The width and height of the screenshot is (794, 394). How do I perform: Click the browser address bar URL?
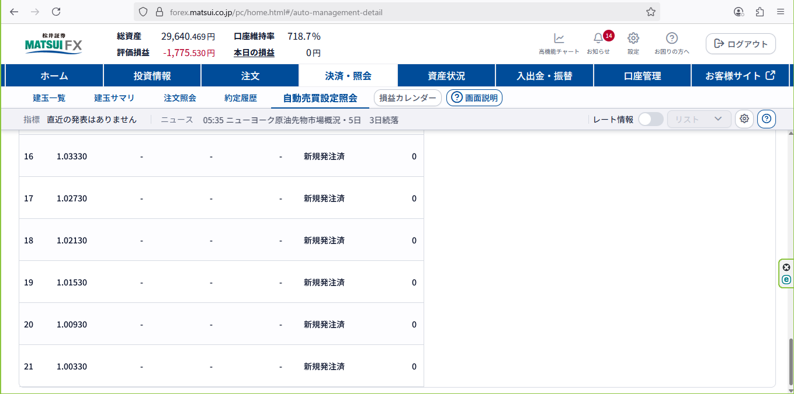click(x=276, y=12)
